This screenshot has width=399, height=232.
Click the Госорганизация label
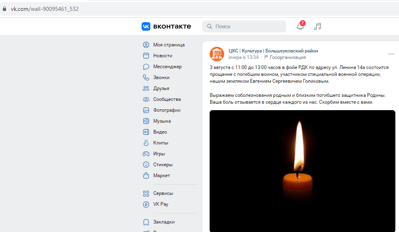[288, 57]
